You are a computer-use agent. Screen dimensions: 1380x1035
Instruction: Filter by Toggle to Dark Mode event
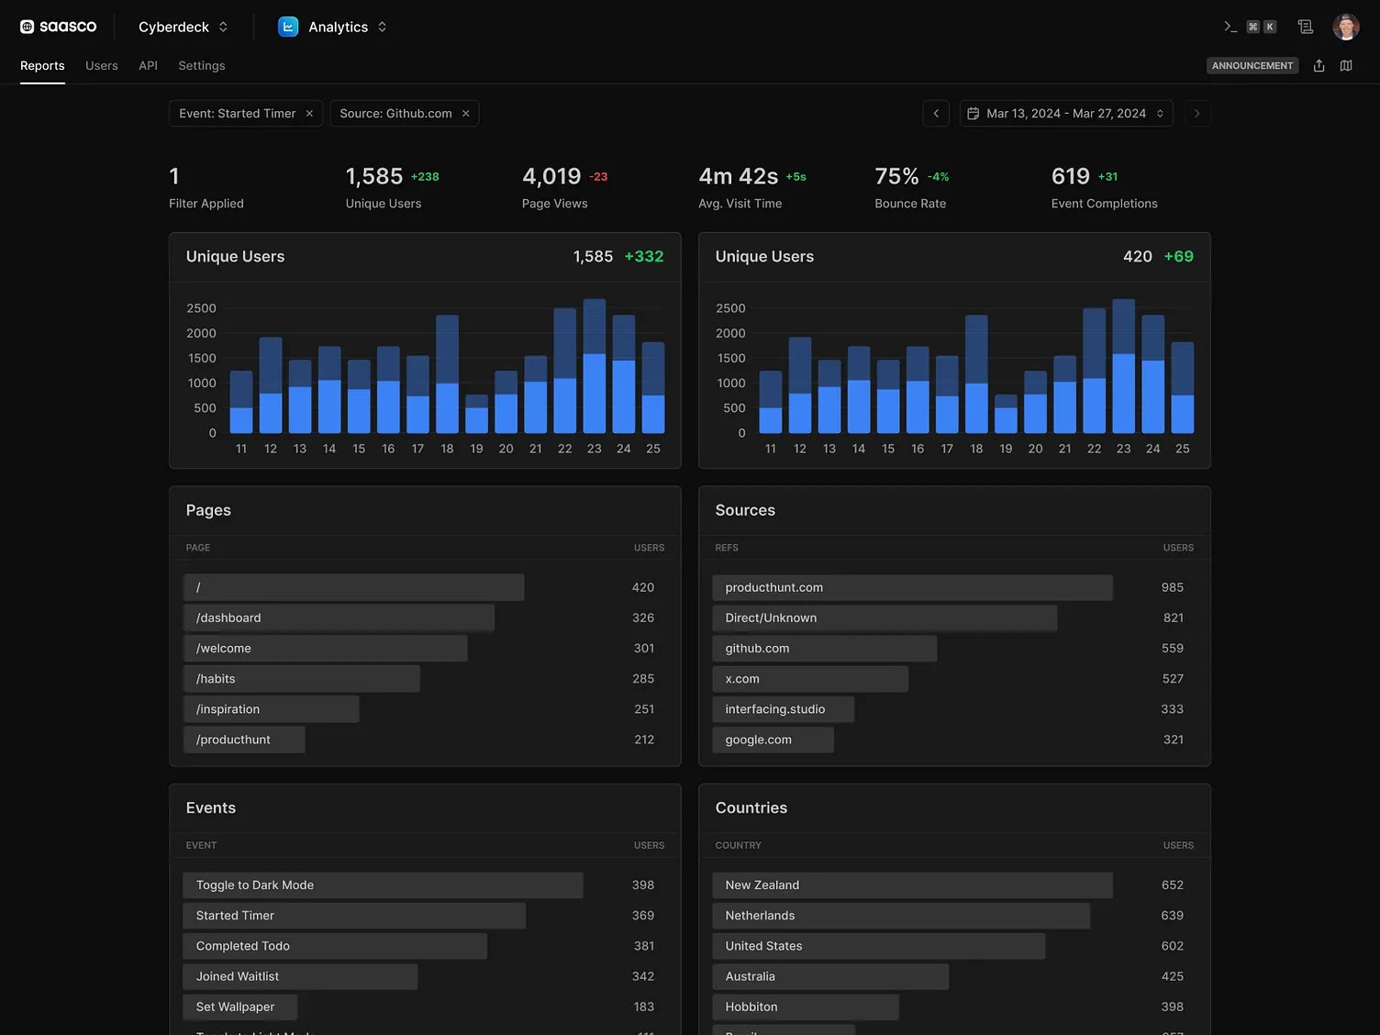click(383, 885)
